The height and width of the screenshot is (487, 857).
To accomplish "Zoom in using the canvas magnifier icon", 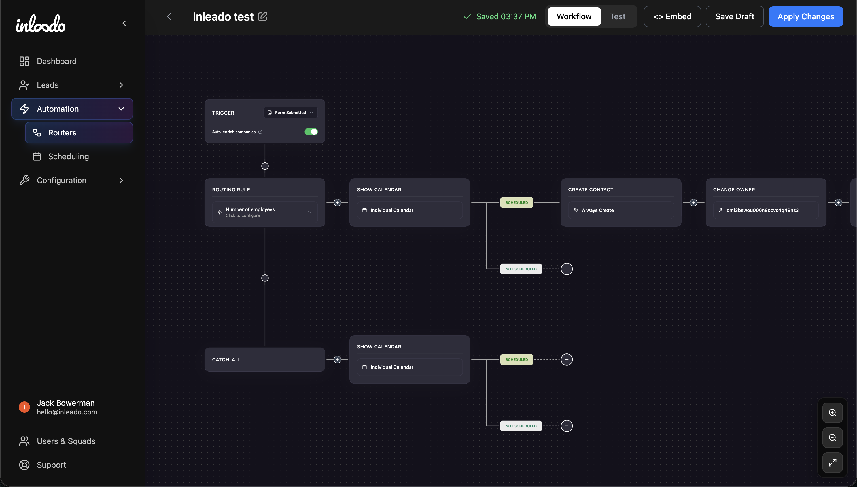I will coord(833,412).
